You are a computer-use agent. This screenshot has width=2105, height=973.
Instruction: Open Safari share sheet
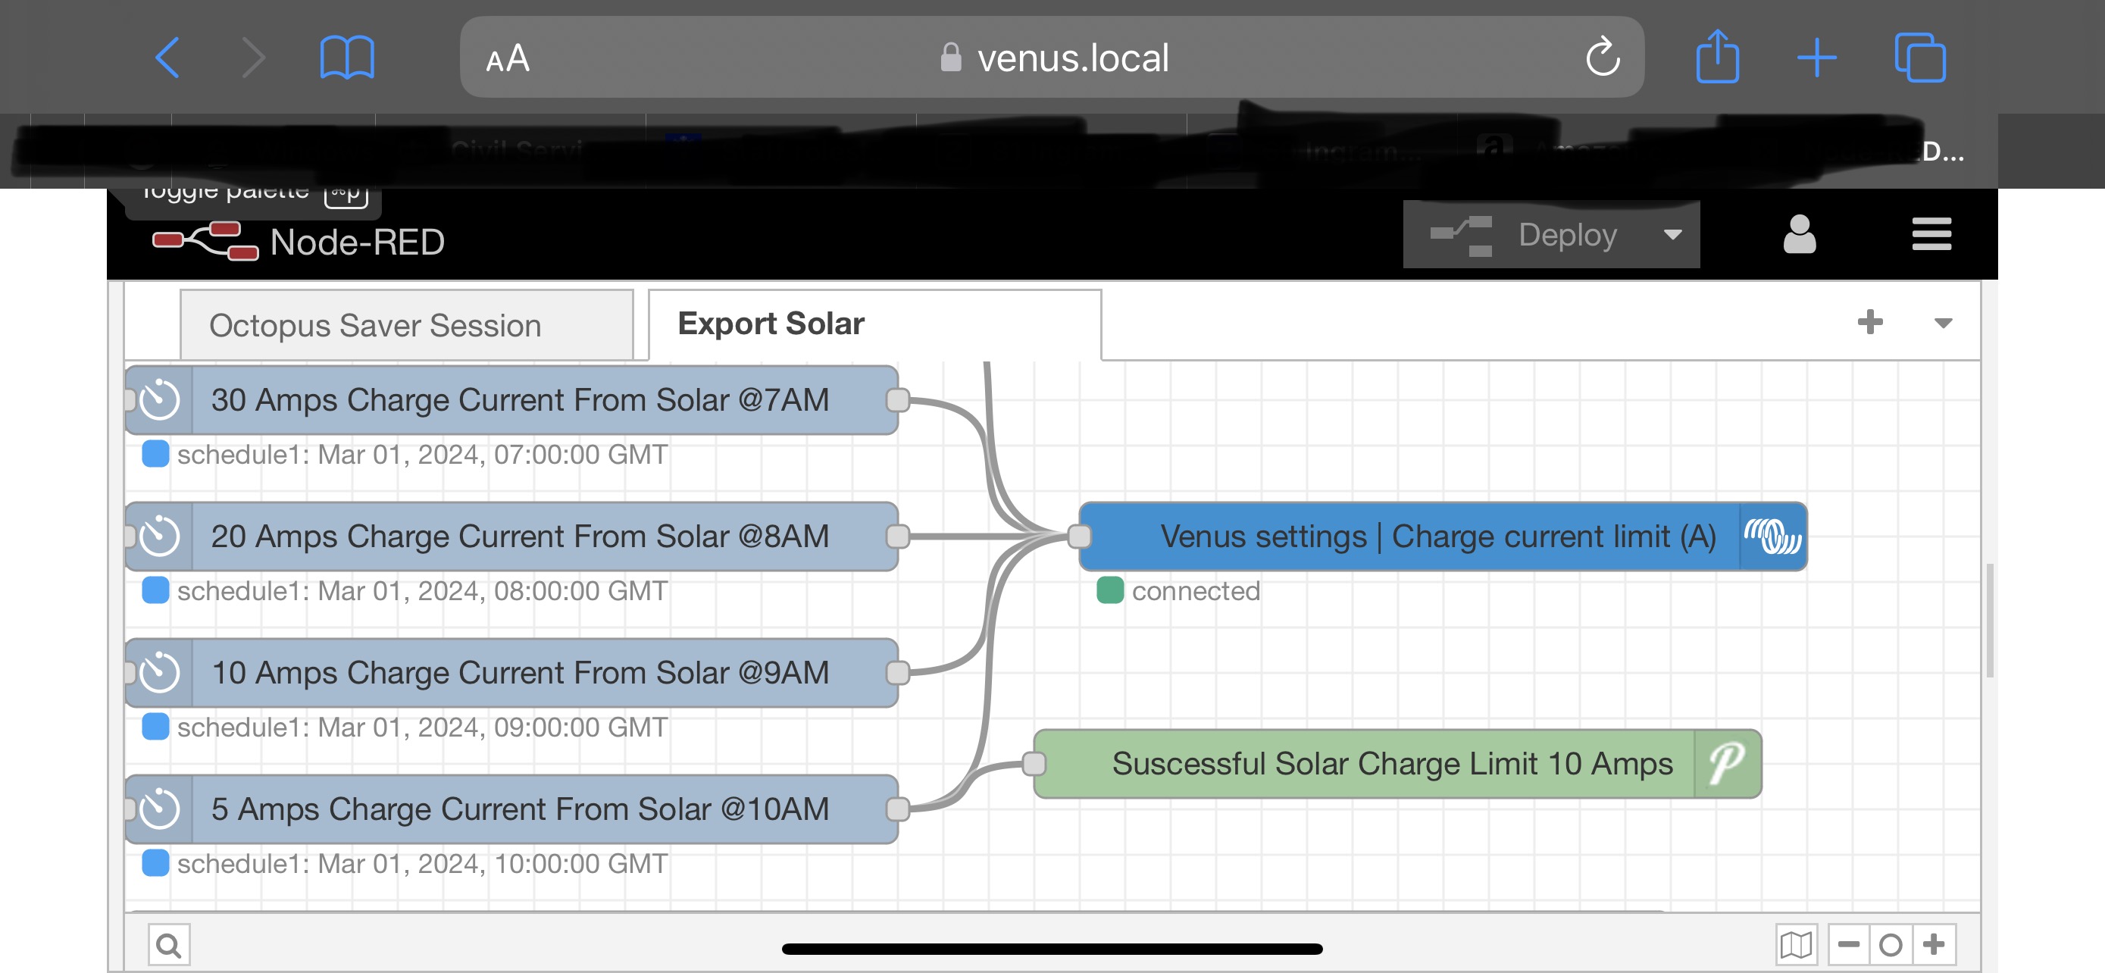(1718, 56)
